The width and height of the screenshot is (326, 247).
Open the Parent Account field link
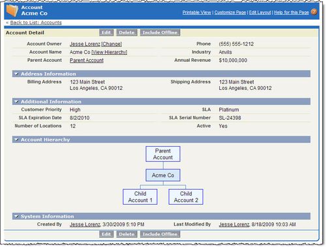coord(87,61)
